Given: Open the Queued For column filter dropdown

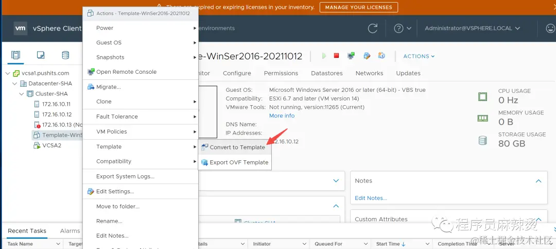Looking at the screenshot, I should 366,244.
